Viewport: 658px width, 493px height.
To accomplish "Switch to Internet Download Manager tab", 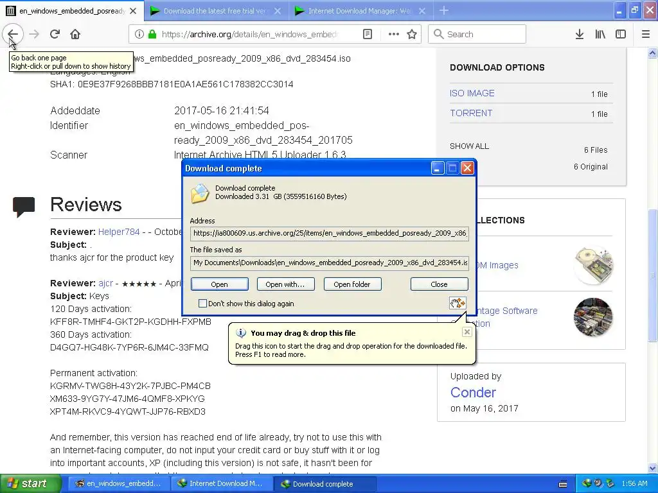I will click(x=360, y=11).
